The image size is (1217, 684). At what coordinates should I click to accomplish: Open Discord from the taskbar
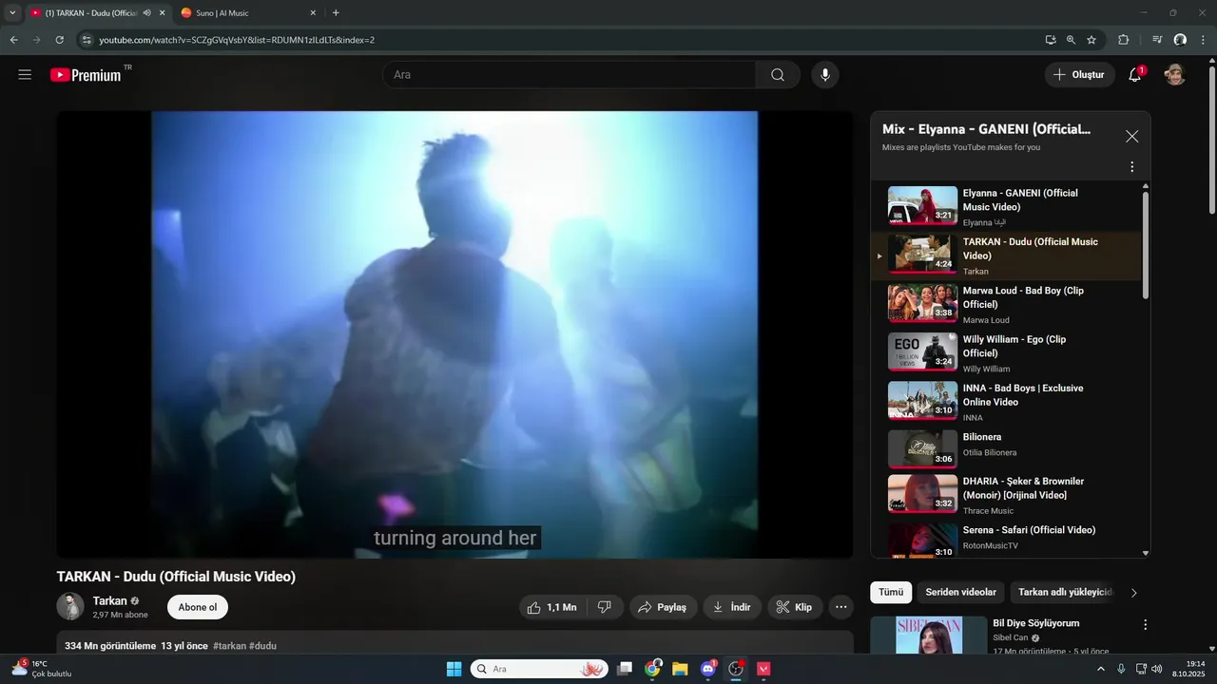click(707, 669)
